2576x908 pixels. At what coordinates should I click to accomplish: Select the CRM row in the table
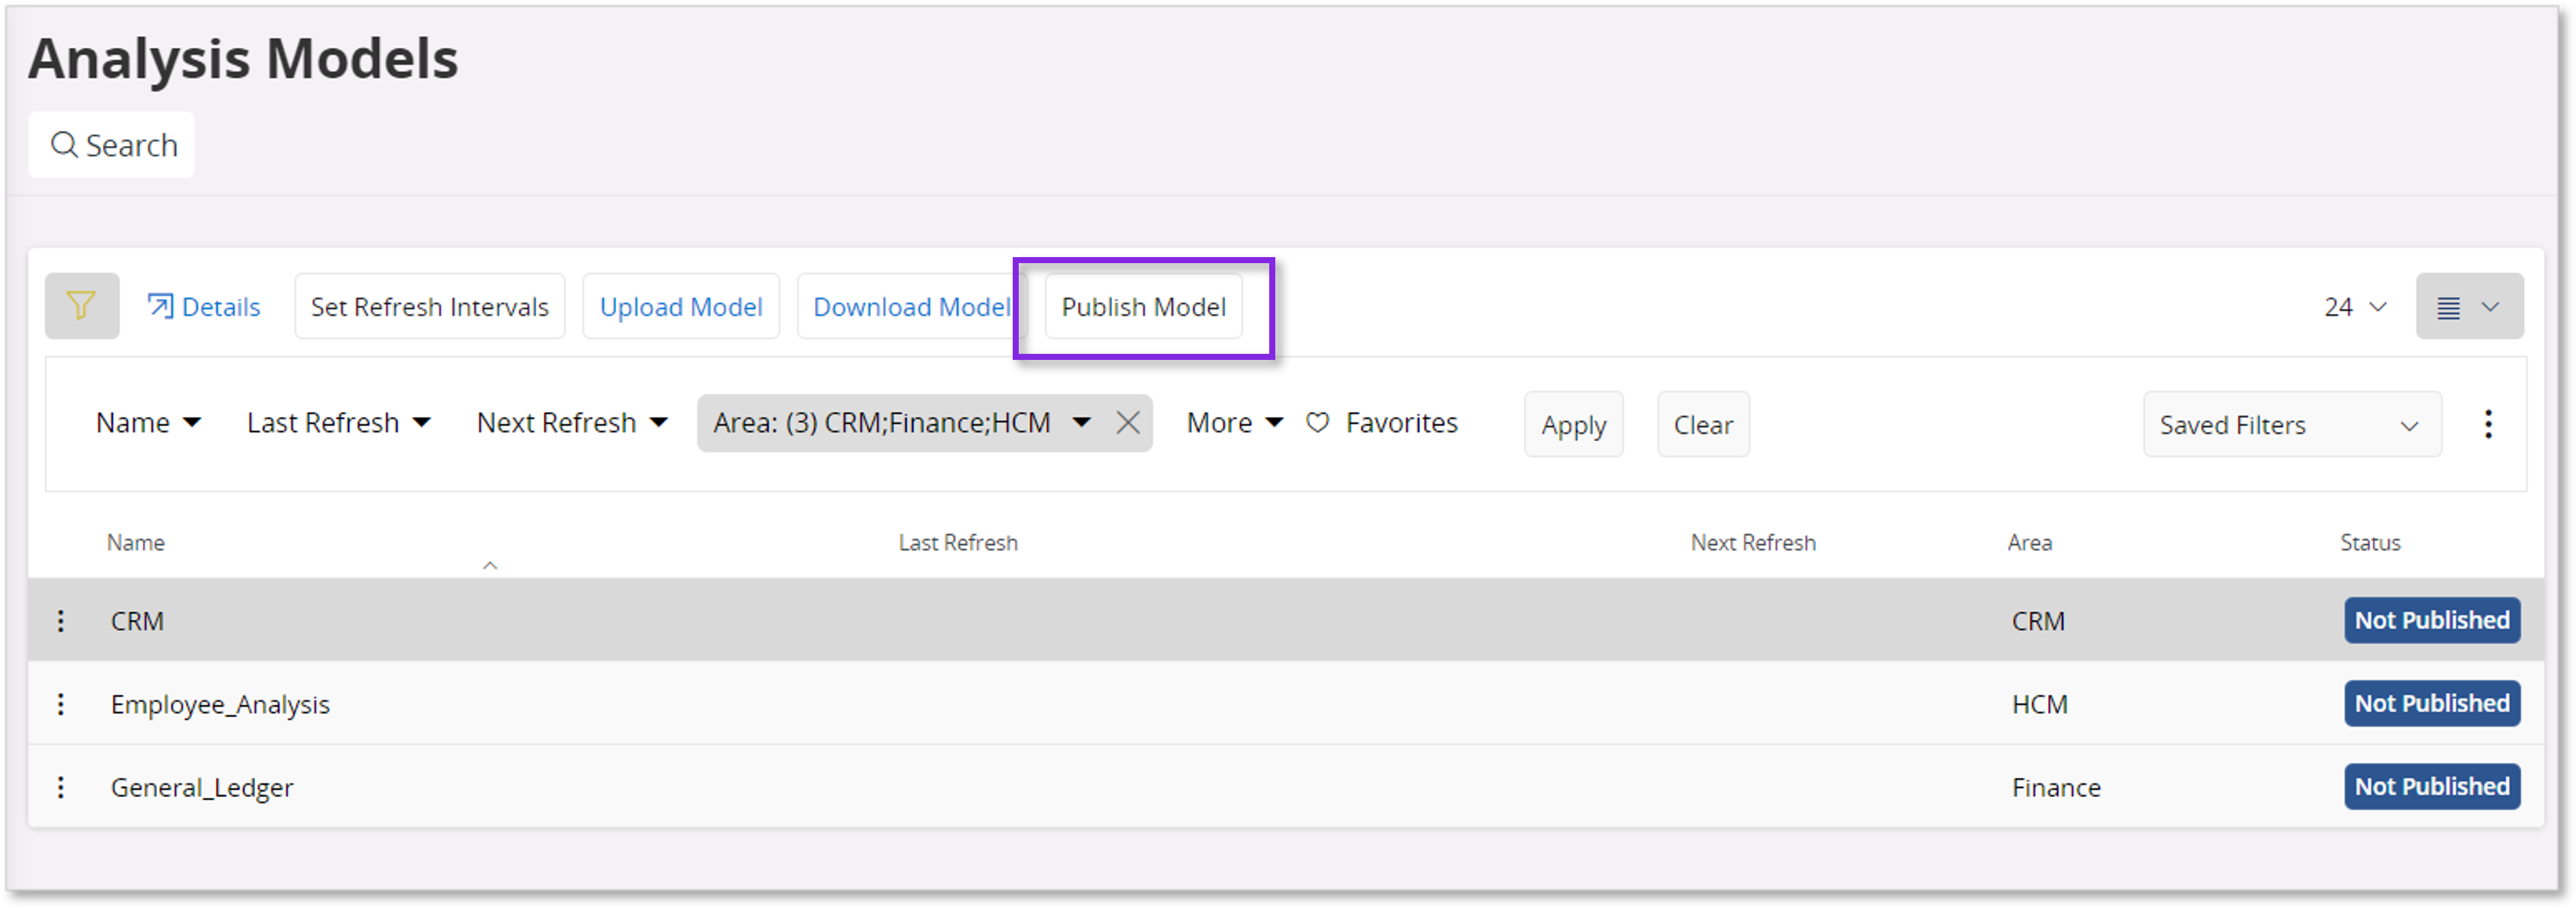pos(700,620)
